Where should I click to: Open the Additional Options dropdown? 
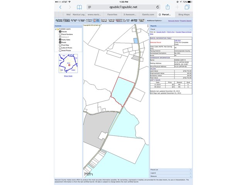tap(154, 20)
